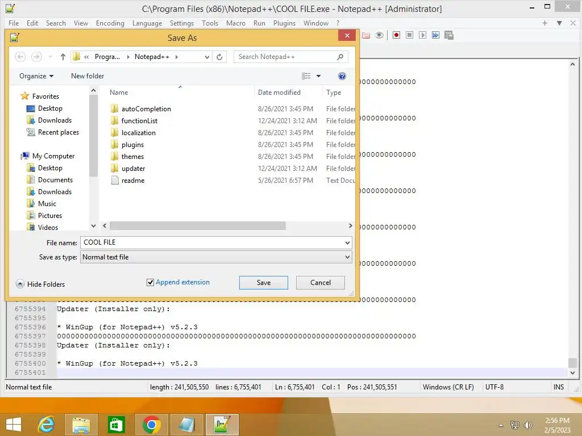The image size is (582, 436).
Task: Click the double chevron in the address breadcrumb
Action: tap(86, 57)
